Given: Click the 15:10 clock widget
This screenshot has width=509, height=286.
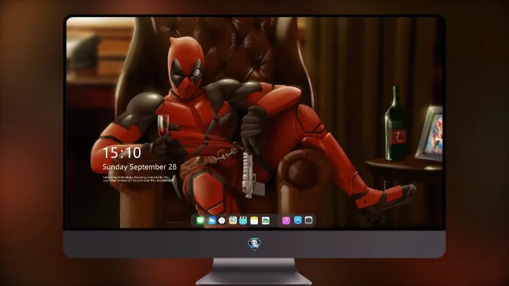Looking at the screenshot, I should click(x=122, y=152).
